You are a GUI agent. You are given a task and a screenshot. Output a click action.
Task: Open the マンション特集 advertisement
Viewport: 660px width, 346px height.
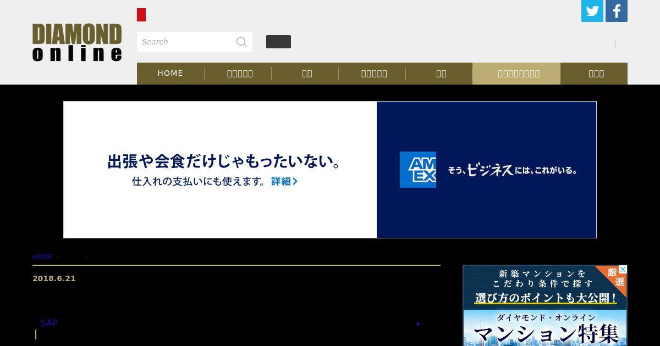545,305
